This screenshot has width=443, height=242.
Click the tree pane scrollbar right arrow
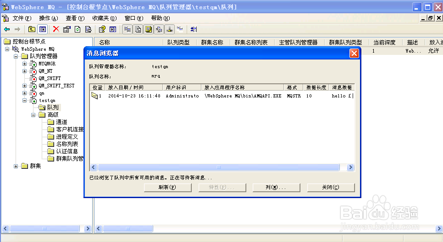click(88, 228)
